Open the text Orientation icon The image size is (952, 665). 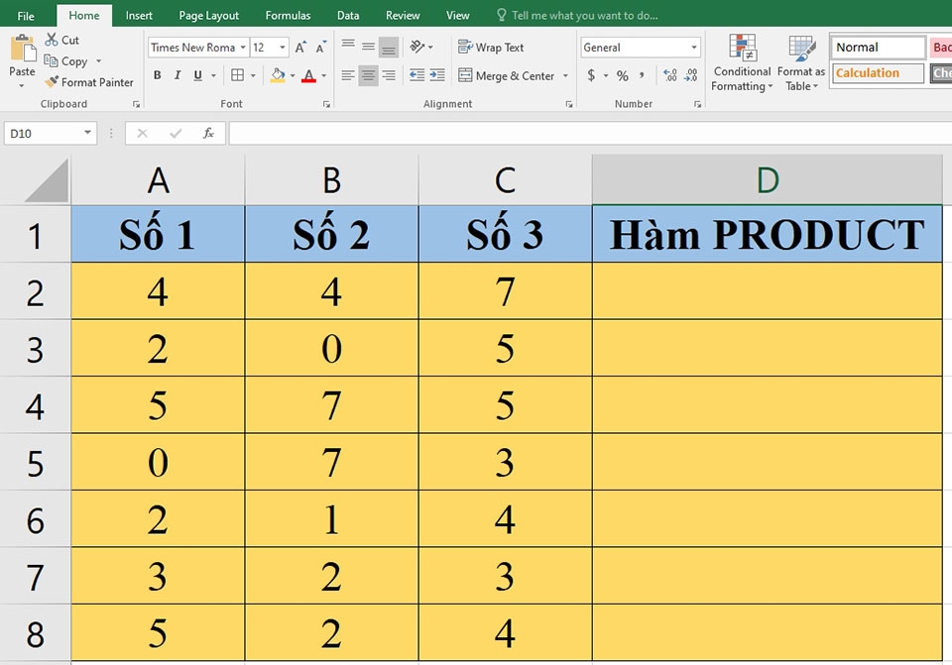[417, 47]
